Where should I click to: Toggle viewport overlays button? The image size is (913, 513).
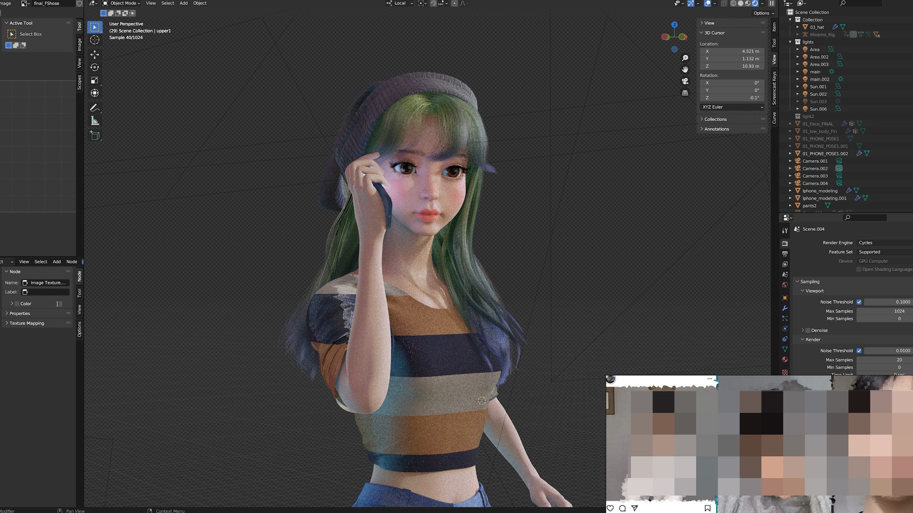click(x=708, y=3)
